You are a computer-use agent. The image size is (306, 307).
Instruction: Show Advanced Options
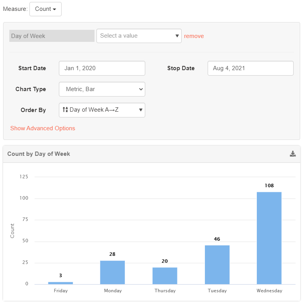click(x=43, y=128)
